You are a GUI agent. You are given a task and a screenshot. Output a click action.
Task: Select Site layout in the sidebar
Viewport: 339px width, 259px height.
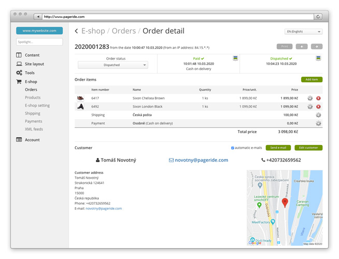pyautogui.click(x=34, y=64)
